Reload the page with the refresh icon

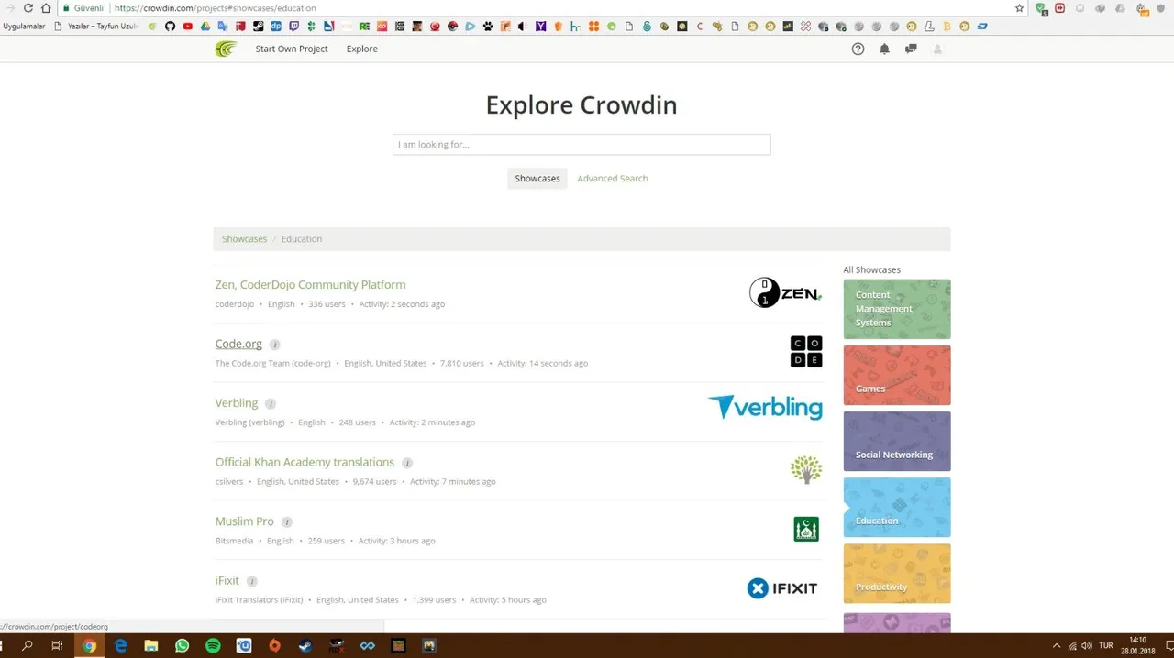(x=28, y=8)
